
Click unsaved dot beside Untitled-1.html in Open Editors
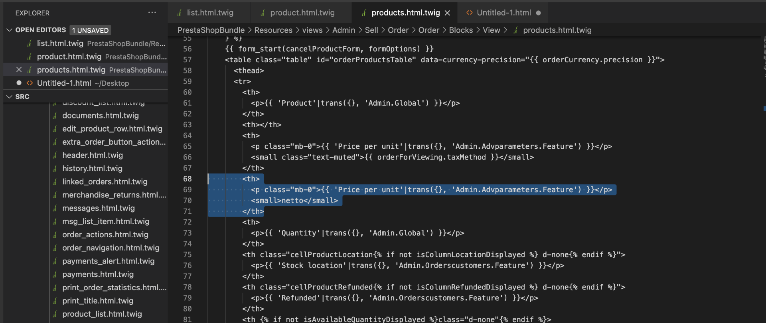(x=19, y=83)
